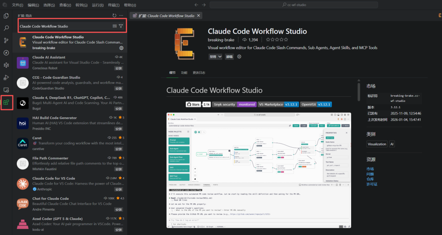Refresh the extensions marketplace list
Screen dimensions: 442x235
pos(114,16)
